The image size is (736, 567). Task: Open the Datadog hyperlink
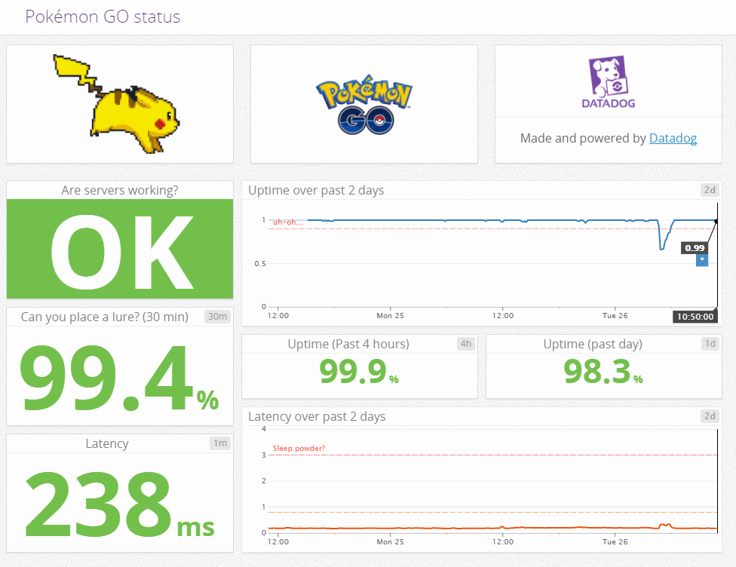point(673,139)
